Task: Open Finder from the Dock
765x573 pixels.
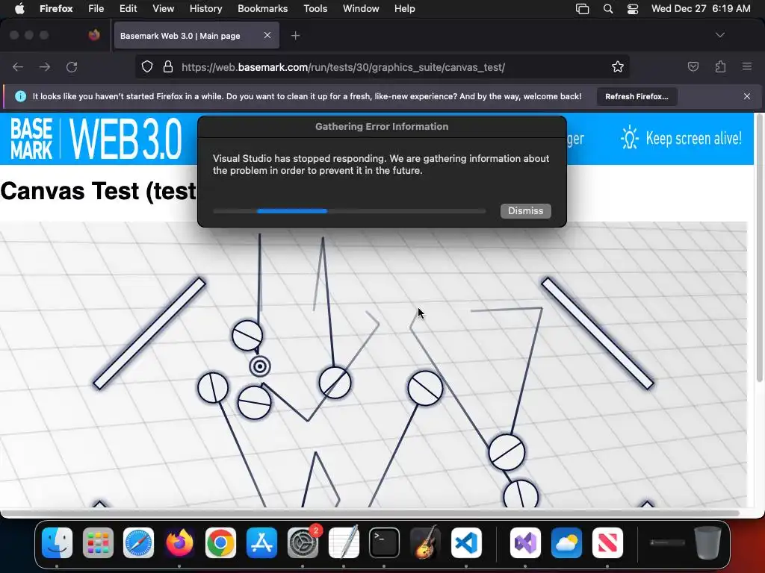Action: pyautogui.click(x=57, y=543)
